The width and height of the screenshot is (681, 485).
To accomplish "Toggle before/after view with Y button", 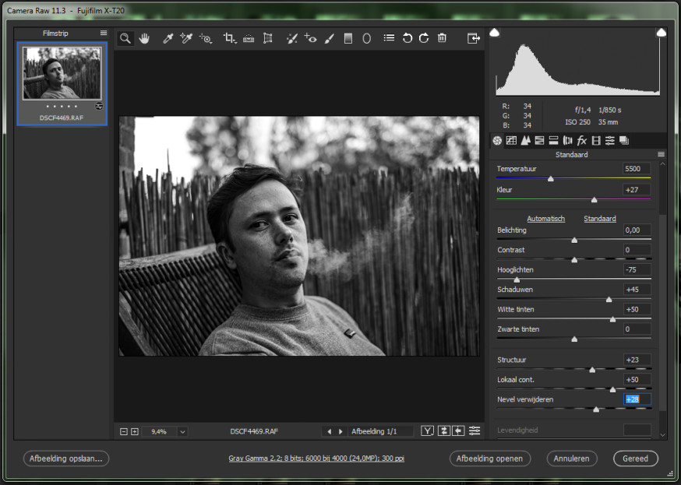I will coord(427,431).
